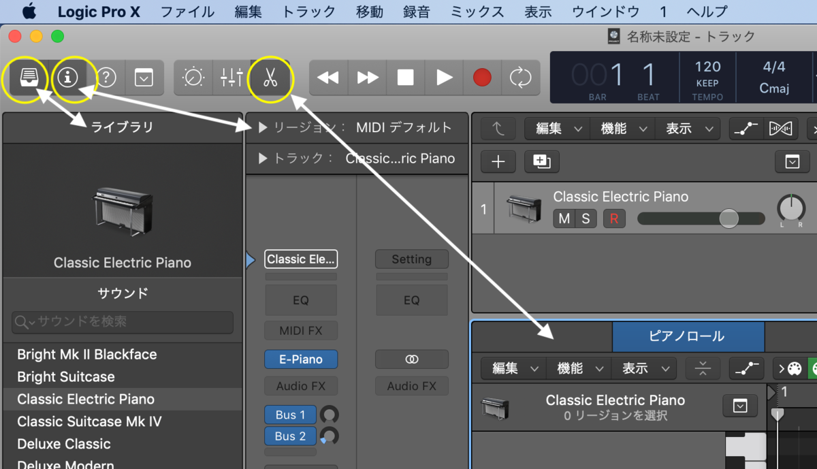Click the duplicate track button
Image resolution: width=817 pixels, height=469 pixels.
click(x=541, y=161)
